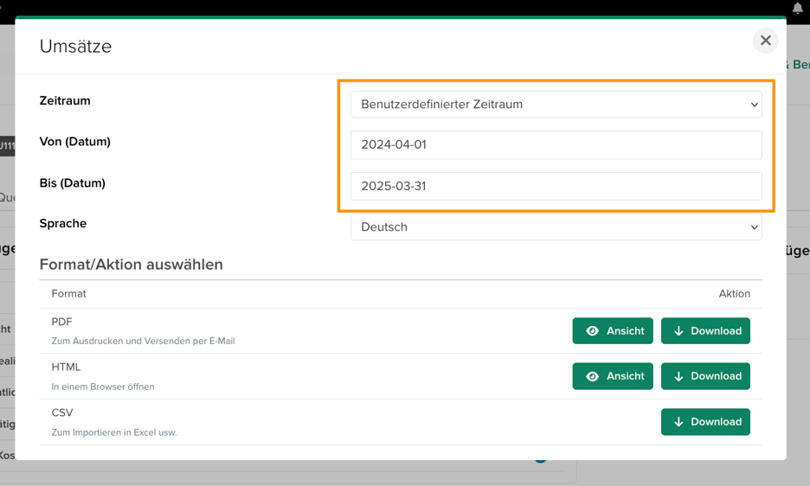
Task: Select the HTML format label
Action: pyautogui.click(x=66, y=368)
